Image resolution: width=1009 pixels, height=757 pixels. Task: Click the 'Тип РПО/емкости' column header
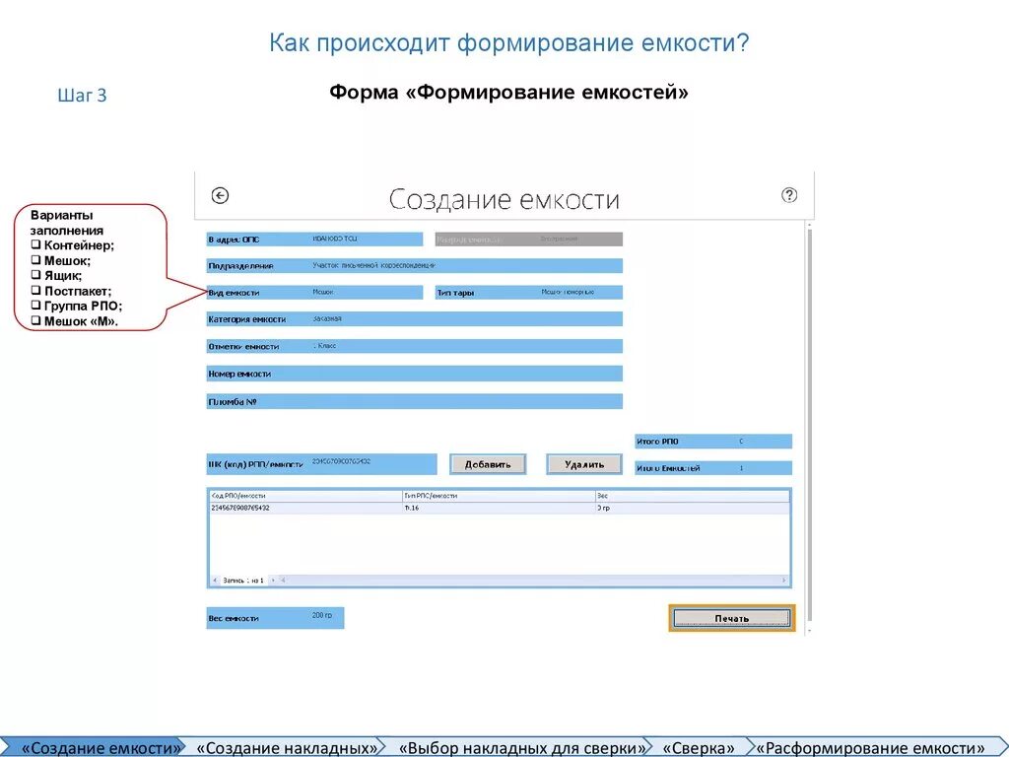coord(499,497)
